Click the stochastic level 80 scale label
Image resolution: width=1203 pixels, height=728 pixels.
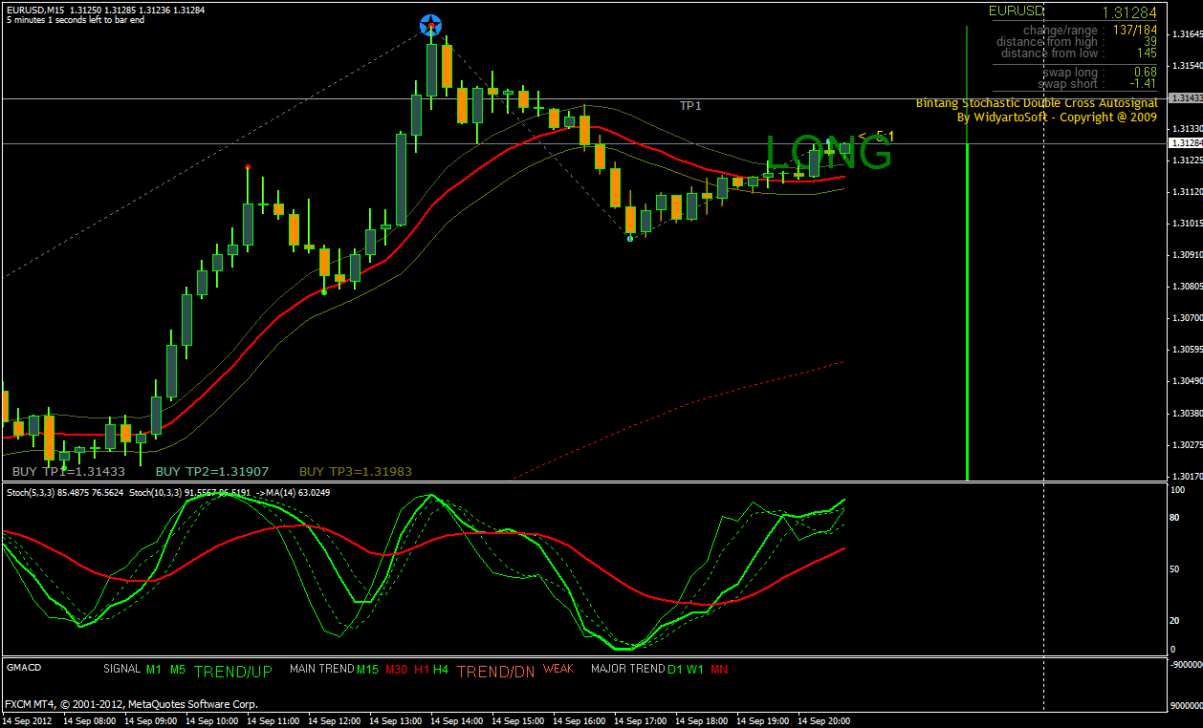(x=1175, y=518)
